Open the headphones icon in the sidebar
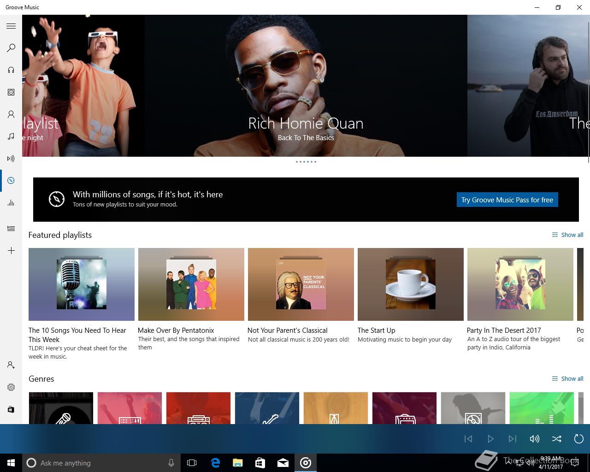590x472 pixels. coord(11,70)
